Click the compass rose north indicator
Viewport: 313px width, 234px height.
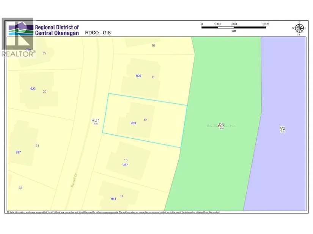pyautogui.click(x=299, y=28)
